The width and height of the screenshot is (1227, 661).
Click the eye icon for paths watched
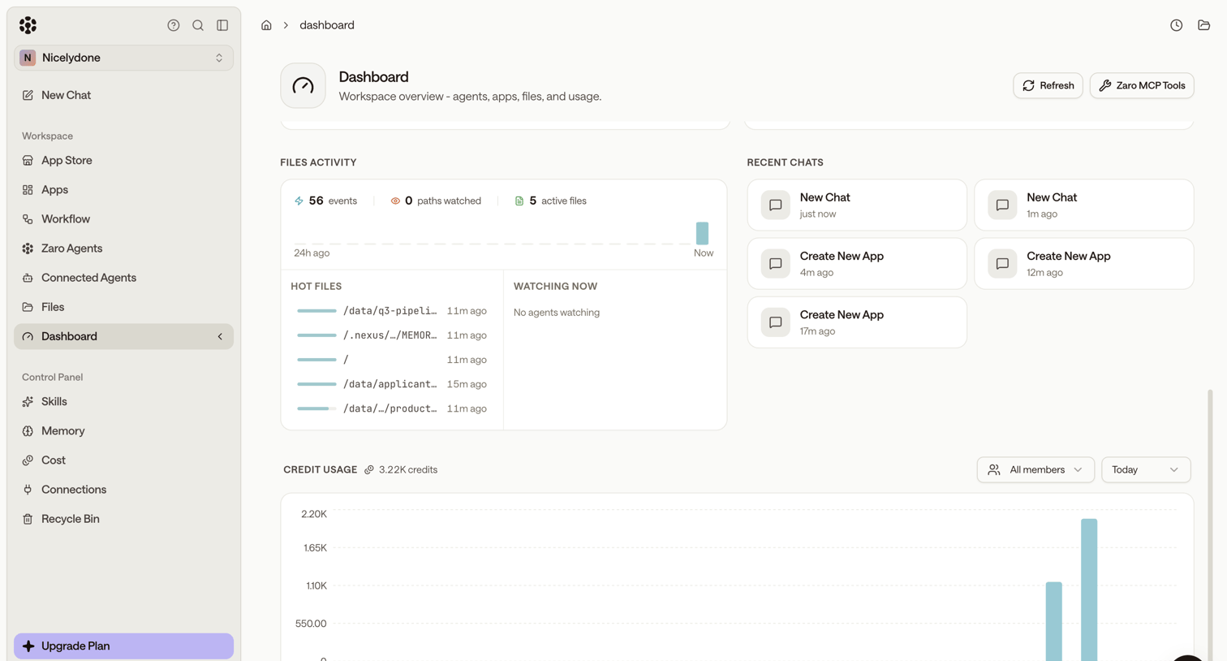[395, 201]
